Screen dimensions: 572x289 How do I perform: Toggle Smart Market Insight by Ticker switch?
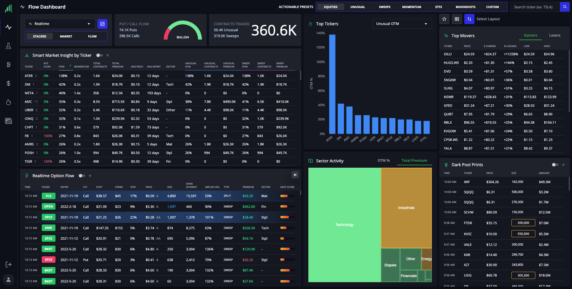pyautogui.click(x=100, y=55)
